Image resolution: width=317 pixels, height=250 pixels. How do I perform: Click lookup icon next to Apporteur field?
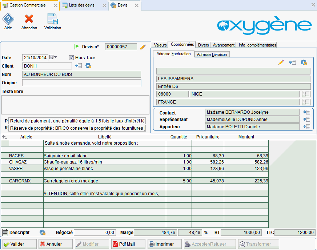click(306, 127)
